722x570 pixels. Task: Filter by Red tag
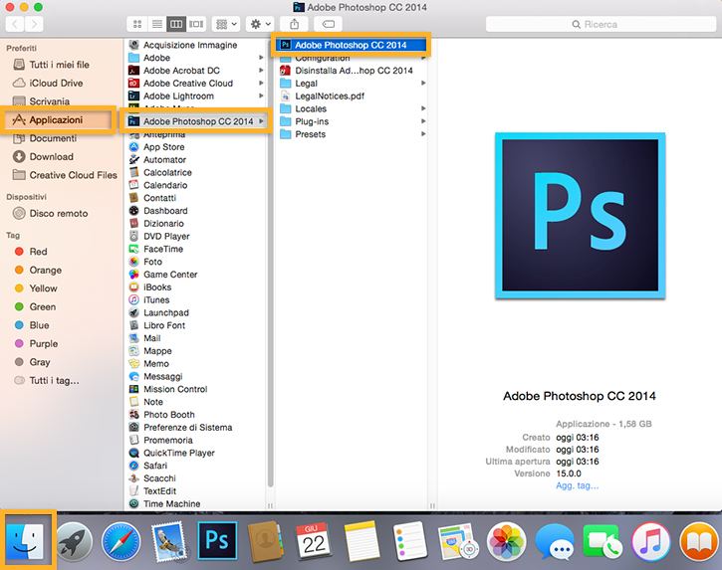(38, 252)
